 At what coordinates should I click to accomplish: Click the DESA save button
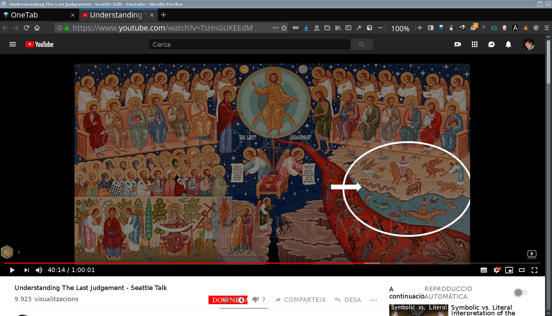click(x=348, y=300)
